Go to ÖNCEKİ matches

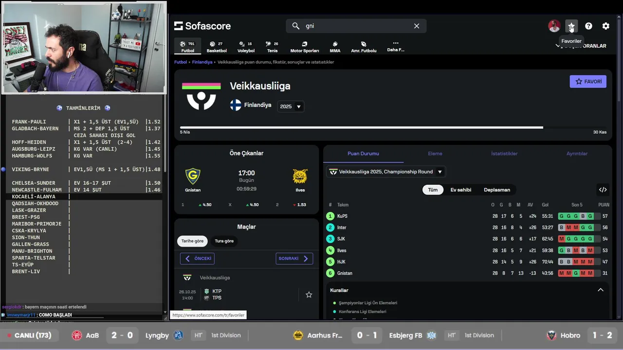tap(197, 259)
